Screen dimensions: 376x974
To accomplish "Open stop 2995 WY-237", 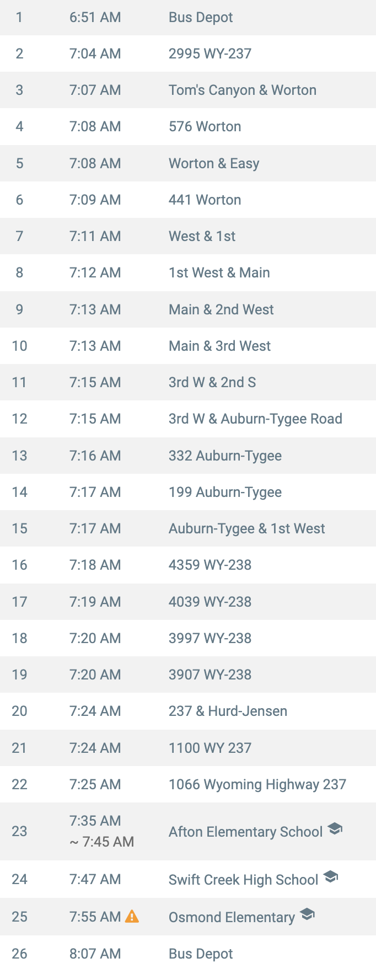I will click(188, 53).
